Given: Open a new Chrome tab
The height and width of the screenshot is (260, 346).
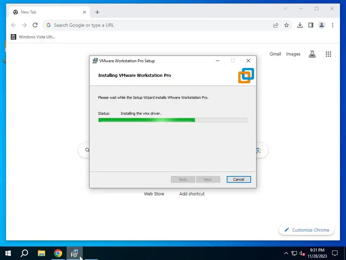Looking at the screenshot, I should click(x=97, y=12).
